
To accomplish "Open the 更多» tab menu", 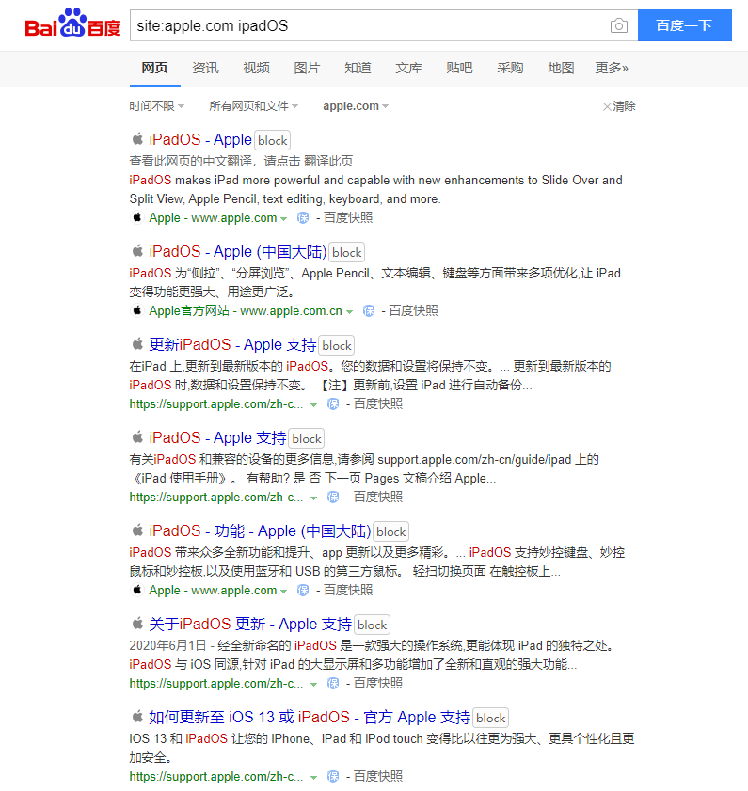I will point(612,68).
